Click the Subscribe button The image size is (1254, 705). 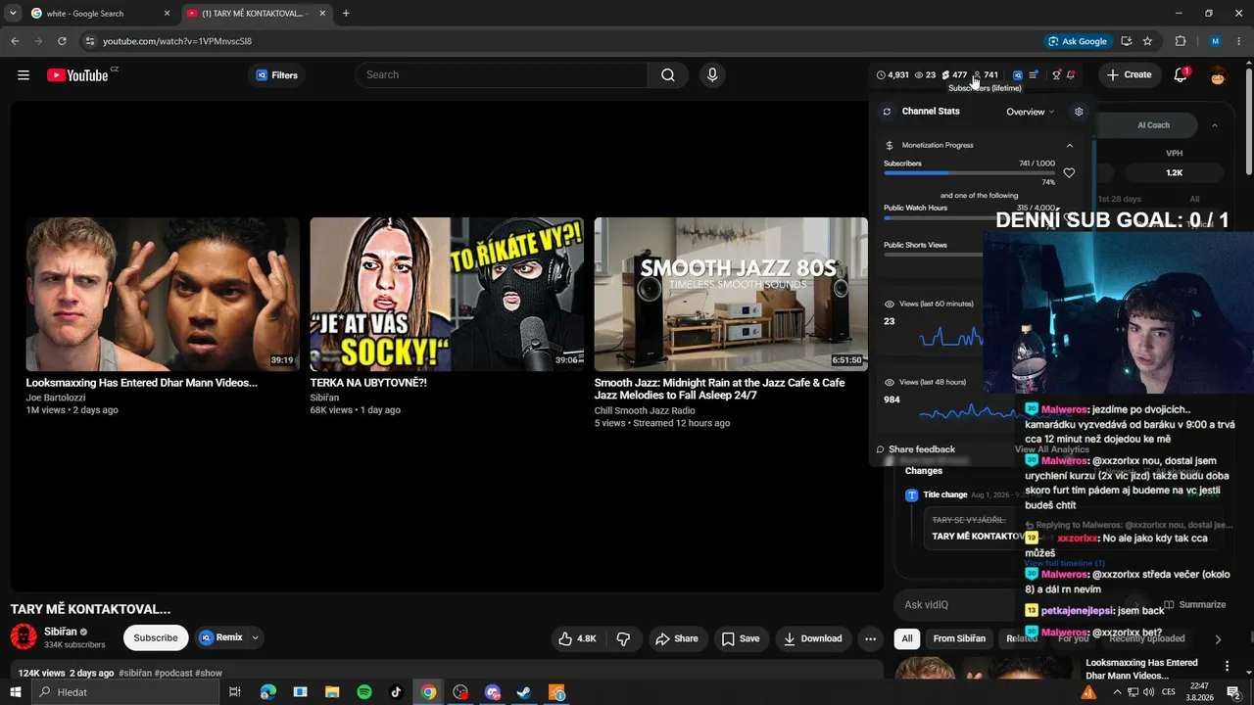click(x=156, y=638)
